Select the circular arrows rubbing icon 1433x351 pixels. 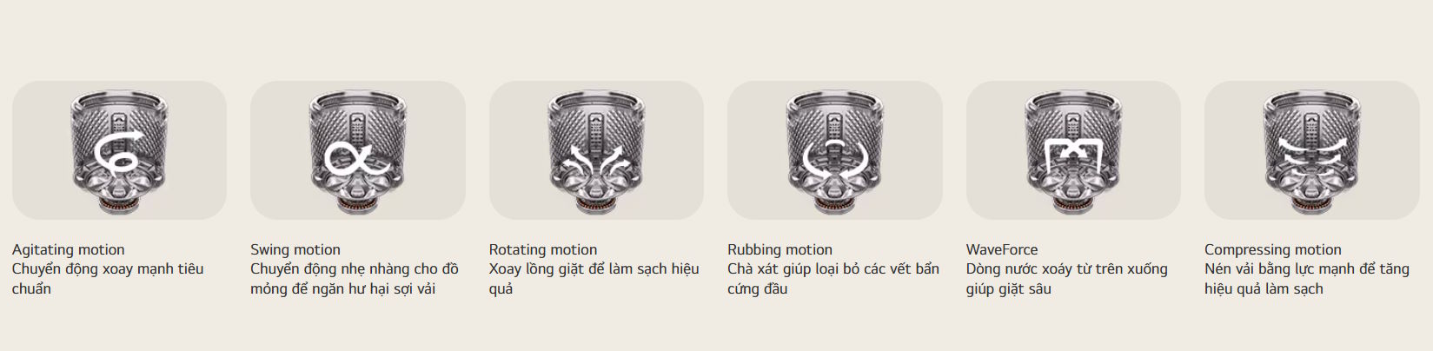834,159
